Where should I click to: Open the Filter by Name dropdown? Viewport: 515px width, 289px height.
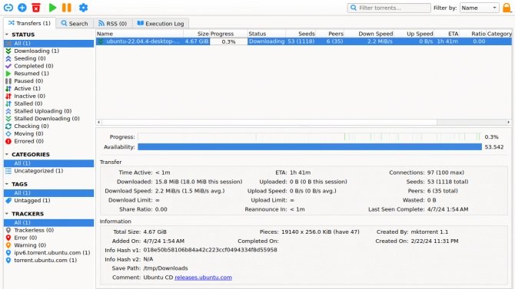coord(479,8)
